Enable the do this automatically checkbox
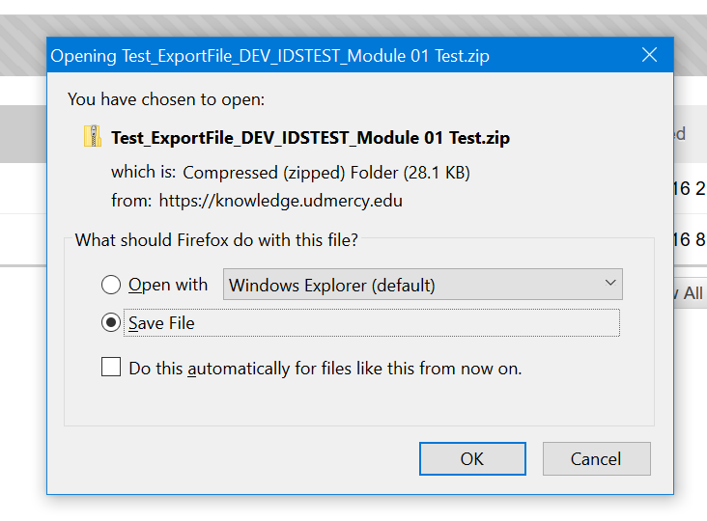 [x=111, y=367]
